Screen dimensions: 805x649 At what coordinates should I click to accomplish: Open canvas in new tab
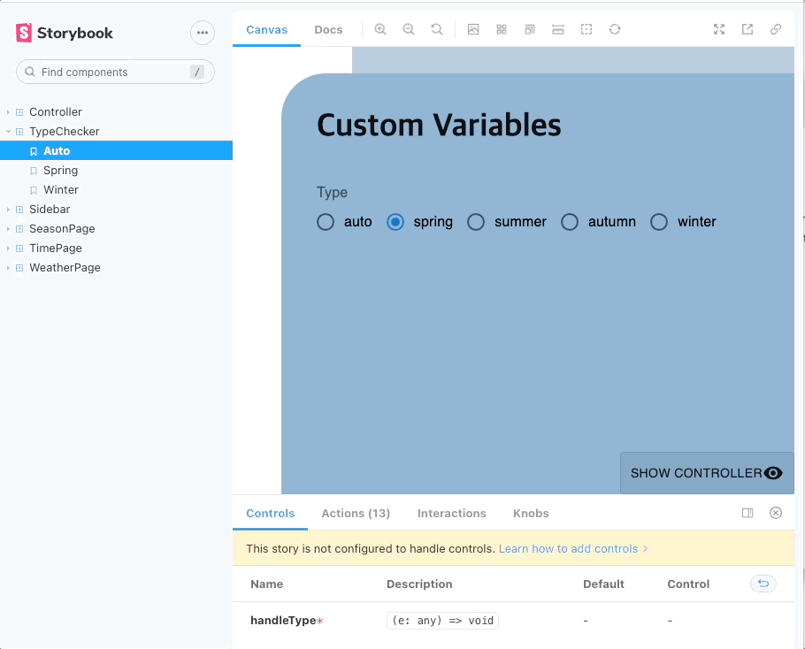click(747, 29)
